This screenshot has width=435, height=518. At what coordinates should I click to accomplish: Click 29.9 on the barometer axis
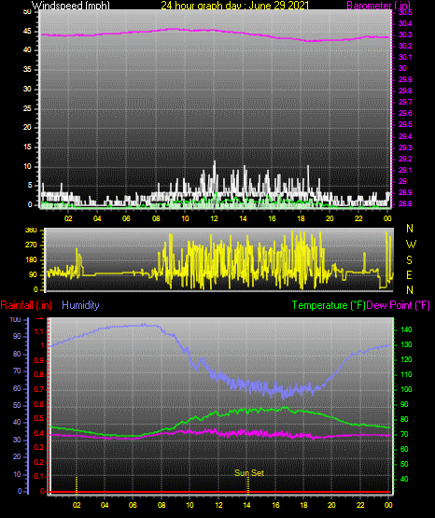click(405, 79)
